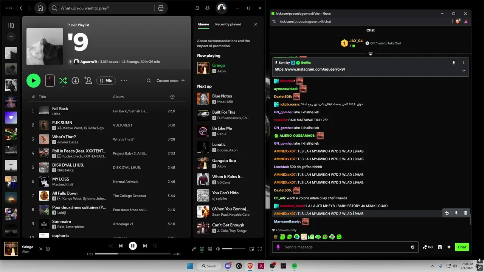Image resolution: width=484 pixels, height=272 pixels.
Task: Toggle shuffle in the bottom player controls
Action: pyautogui.click(x=110, y=246)
